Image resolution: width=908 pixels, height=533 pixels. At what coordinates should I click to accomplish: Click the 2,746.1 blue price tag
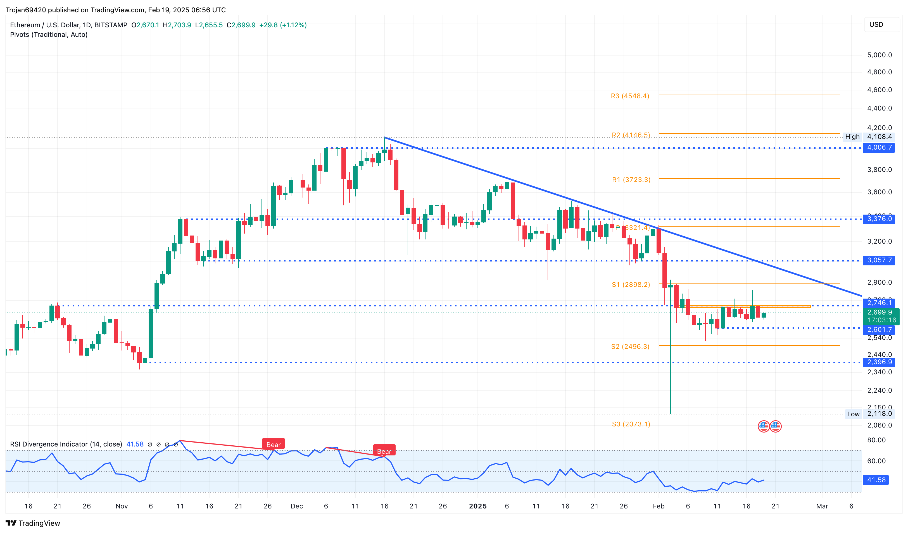pyautogui.click(x=879, y=303)
